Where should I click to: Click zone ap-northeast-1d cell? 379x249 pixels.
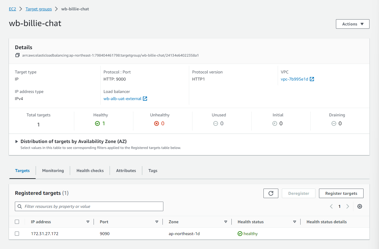(x=184, y=234)
